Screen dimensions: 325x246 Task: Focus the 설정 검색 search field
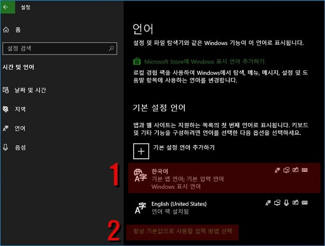(x=60, y=48)
